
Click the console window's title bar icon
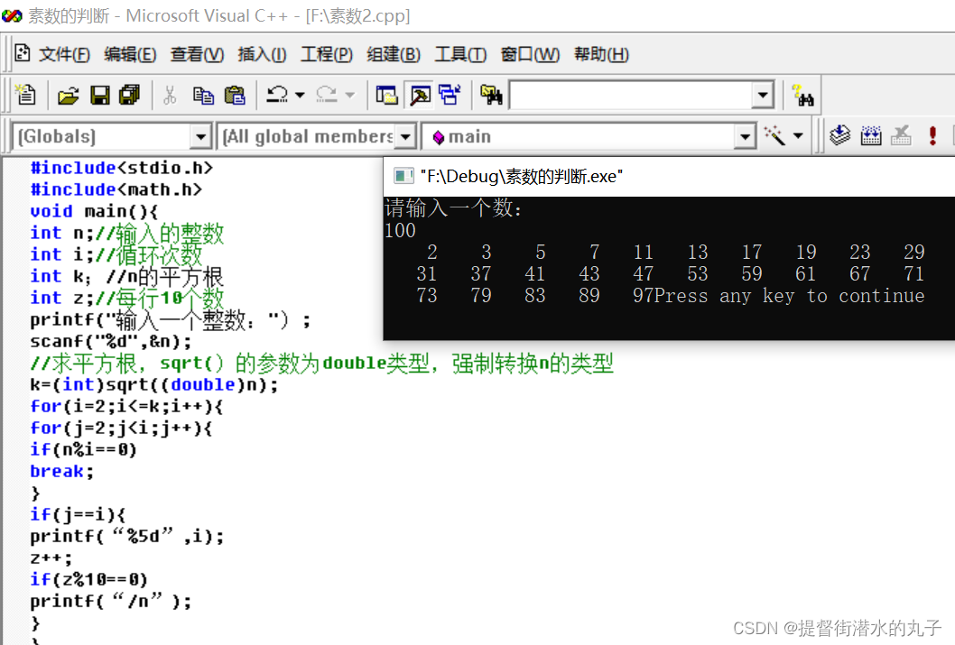tap(403, 177)
